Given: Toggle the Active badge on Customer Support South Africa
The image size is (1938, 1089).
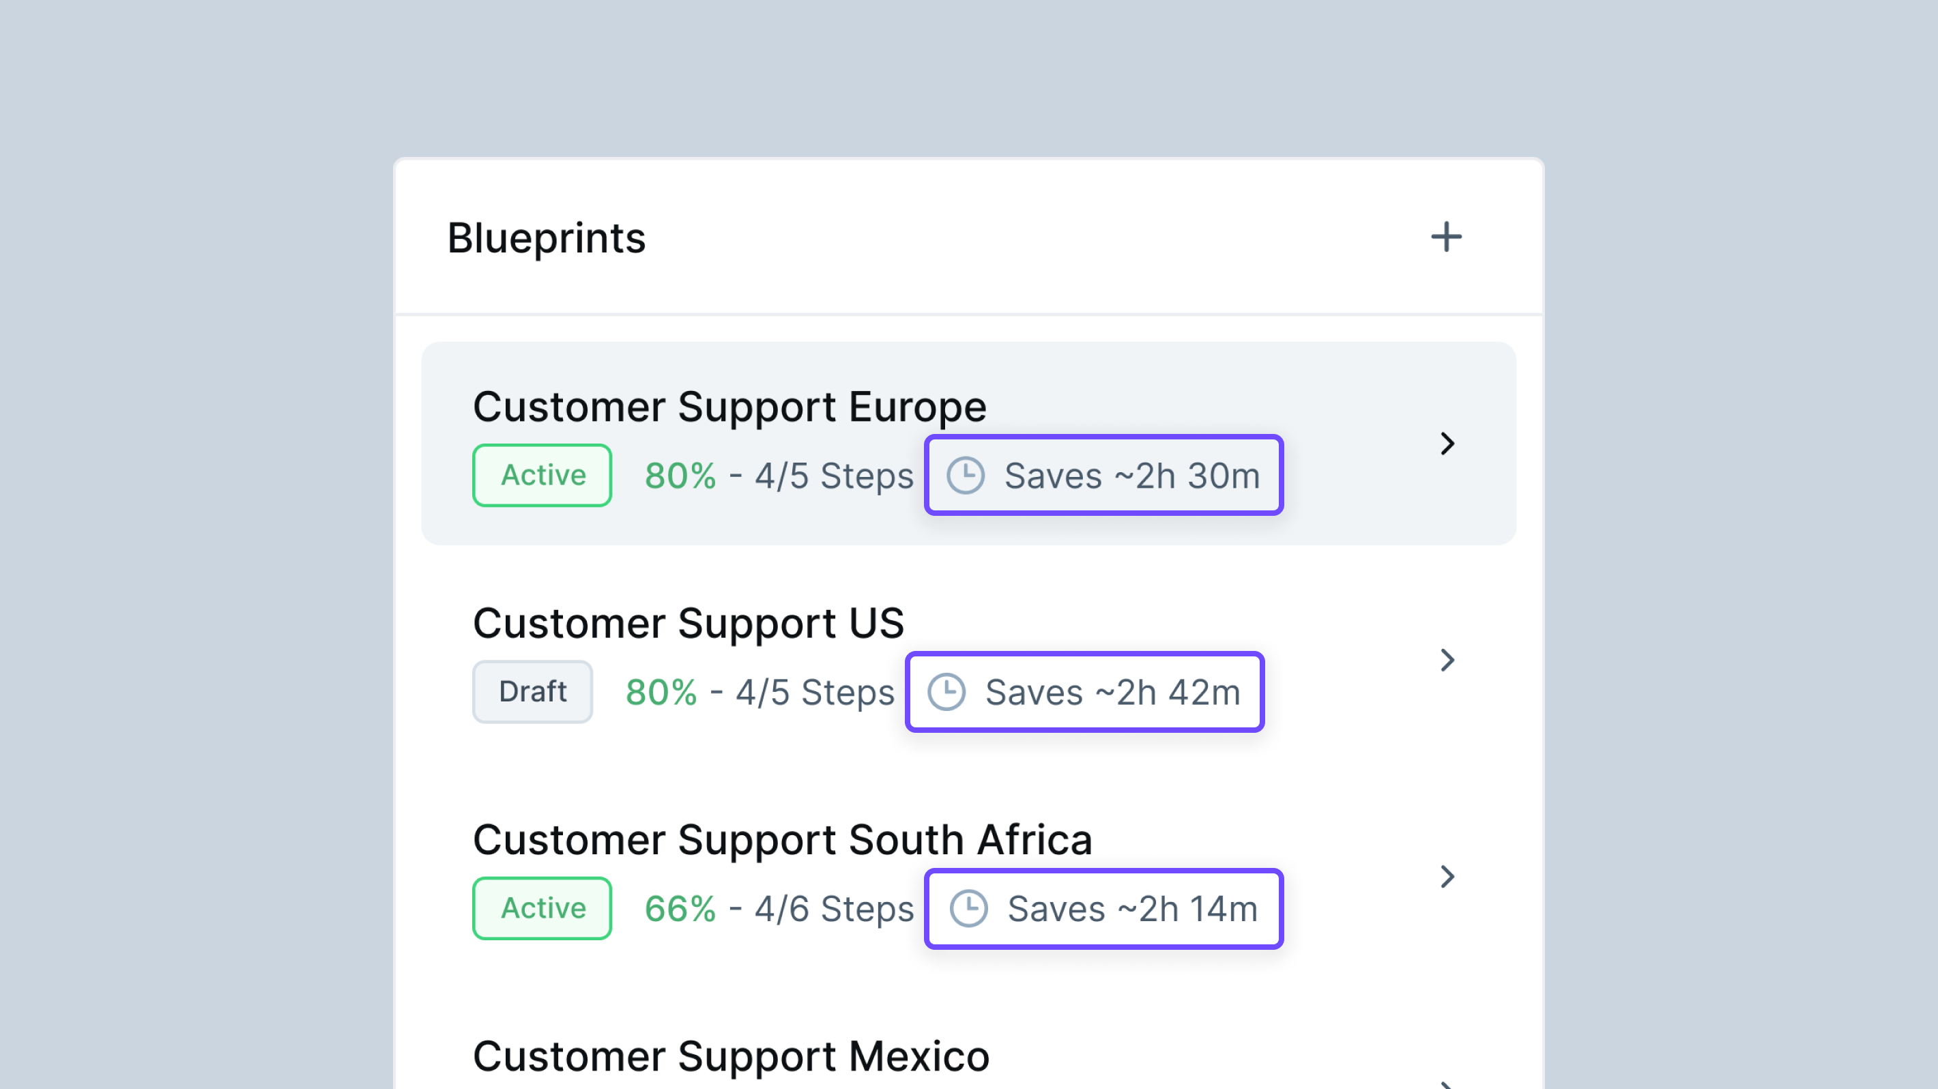Looking at the screenshot, I should tap(542, 907).
